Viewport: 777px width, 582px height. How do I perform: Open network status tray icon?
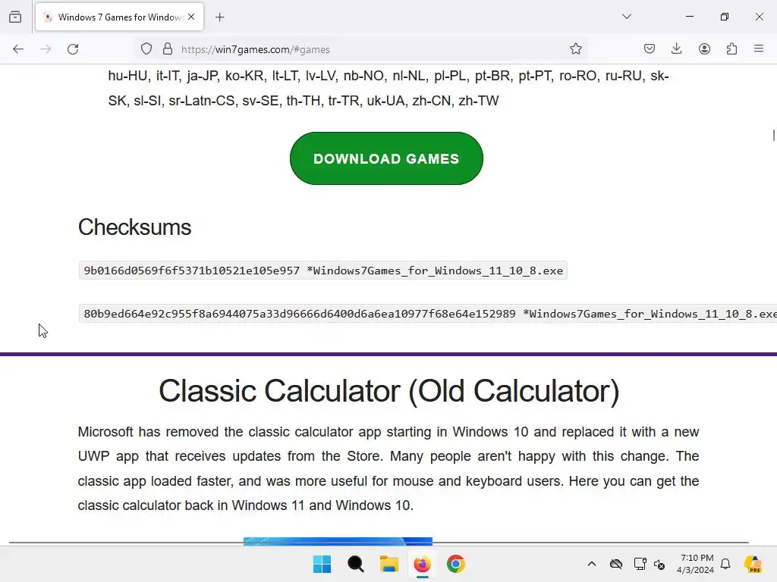point(640,564)
